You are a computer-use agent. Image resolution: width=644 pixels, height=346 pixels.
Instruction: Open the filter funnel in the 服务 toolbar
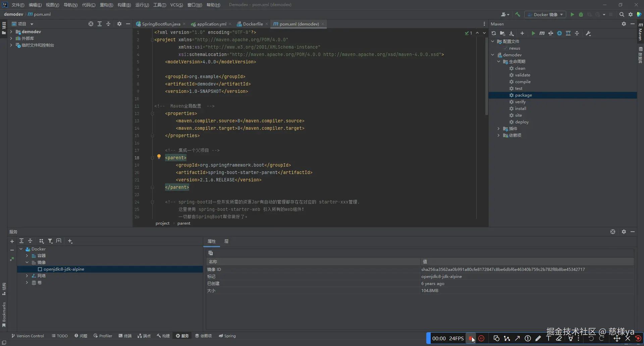pyautogui.click(x=50, y=241)
